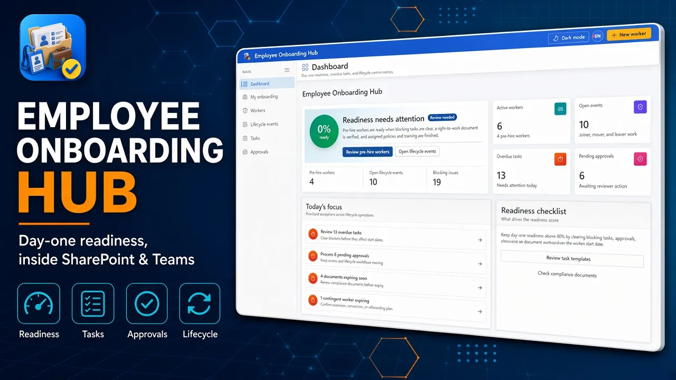The image size is (676, 380).
Task: Open arrow for 1 contingent worker expiring
Action: (x=480, y=312)
